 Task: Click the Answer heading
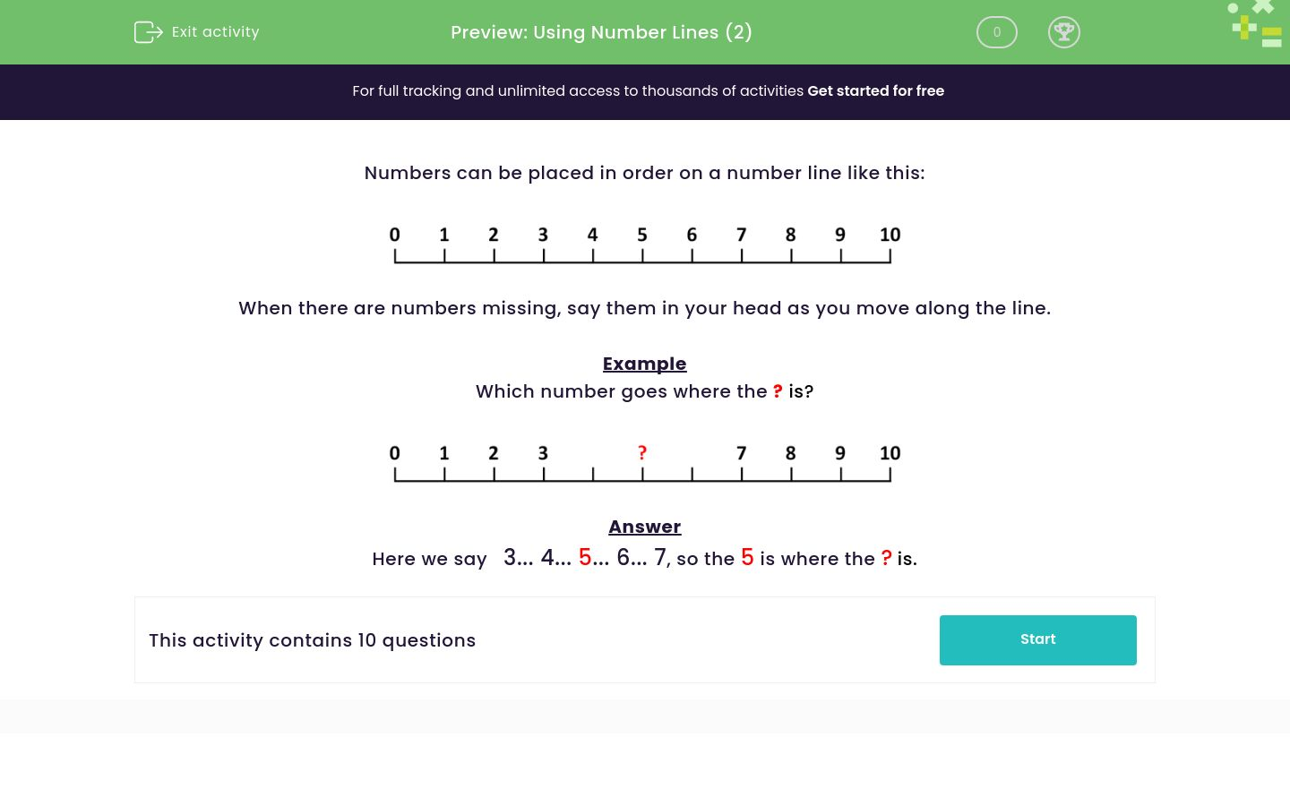tap(644, 527)
